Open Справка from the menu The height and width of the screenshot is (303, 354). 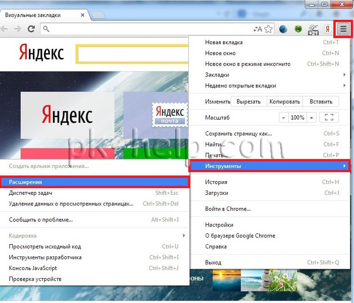click(x=270, y=247)
